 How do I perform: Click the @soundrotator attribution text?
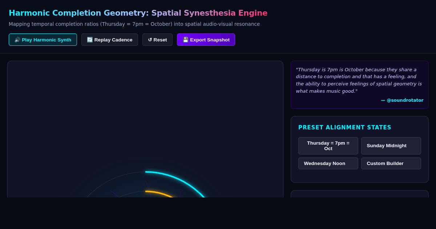pyautogui.click(x=402, y=100)
